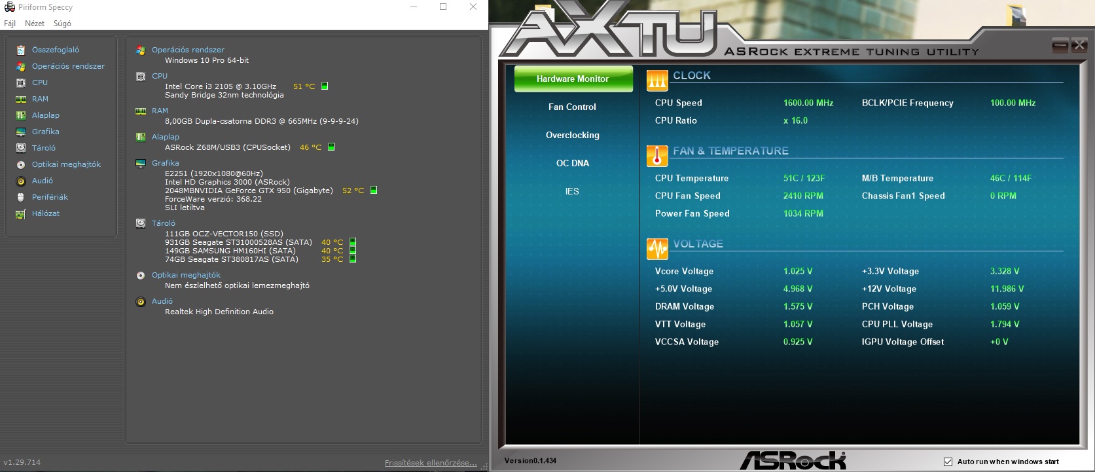Click Frissítések ellenőrzése link in Speccy
This screenshot has height=472, width=1095.
coord(431,463)
